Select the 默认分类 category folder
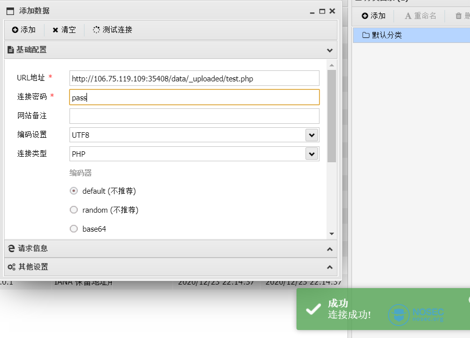 411,35
